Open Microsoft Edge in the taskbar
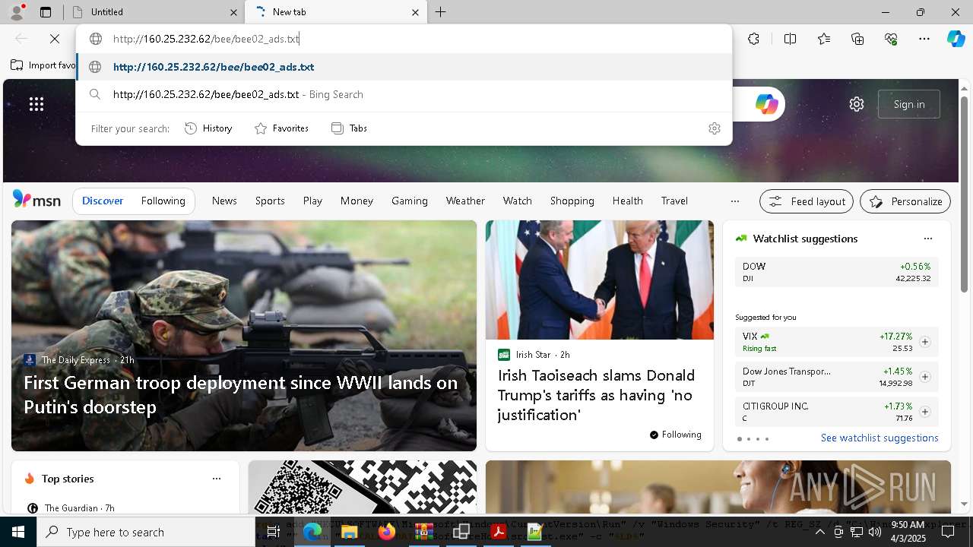This screenshot has width=973, height=547. [x=312, y=532]
